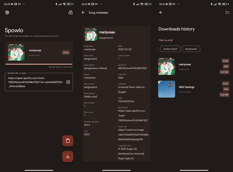Tap the Spotify ID value 5R2hNuiiwnKVAUNktF9j2Y
233x172 pixels.
pos(133,68)
